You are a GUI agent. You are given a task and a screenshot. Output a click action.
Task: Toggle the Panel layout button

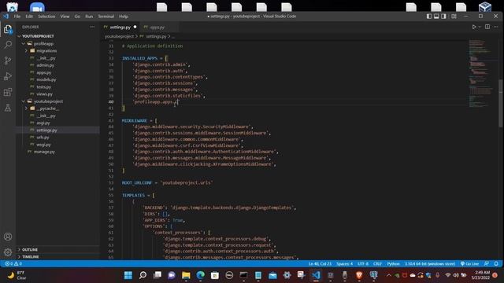[436, 17]
